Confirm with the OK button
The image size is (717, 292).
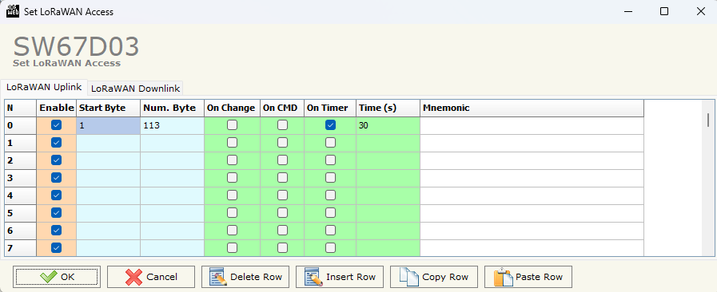pos(57,277)
